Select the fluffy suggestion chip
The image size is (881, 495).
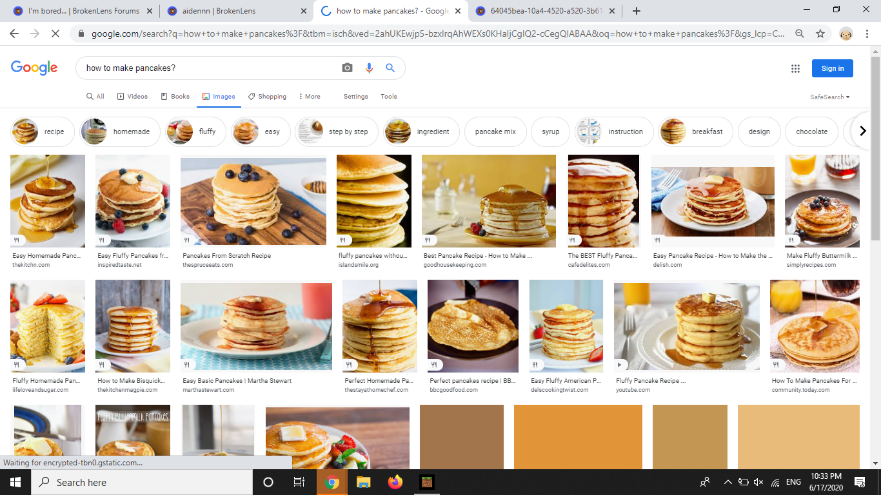[x=196, y=131]
